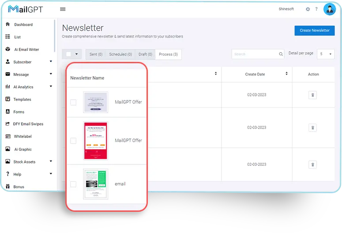Open Dashboard from the sidebar home icon
The height and width of the screenshot is (233, 342).
[8, 24]
